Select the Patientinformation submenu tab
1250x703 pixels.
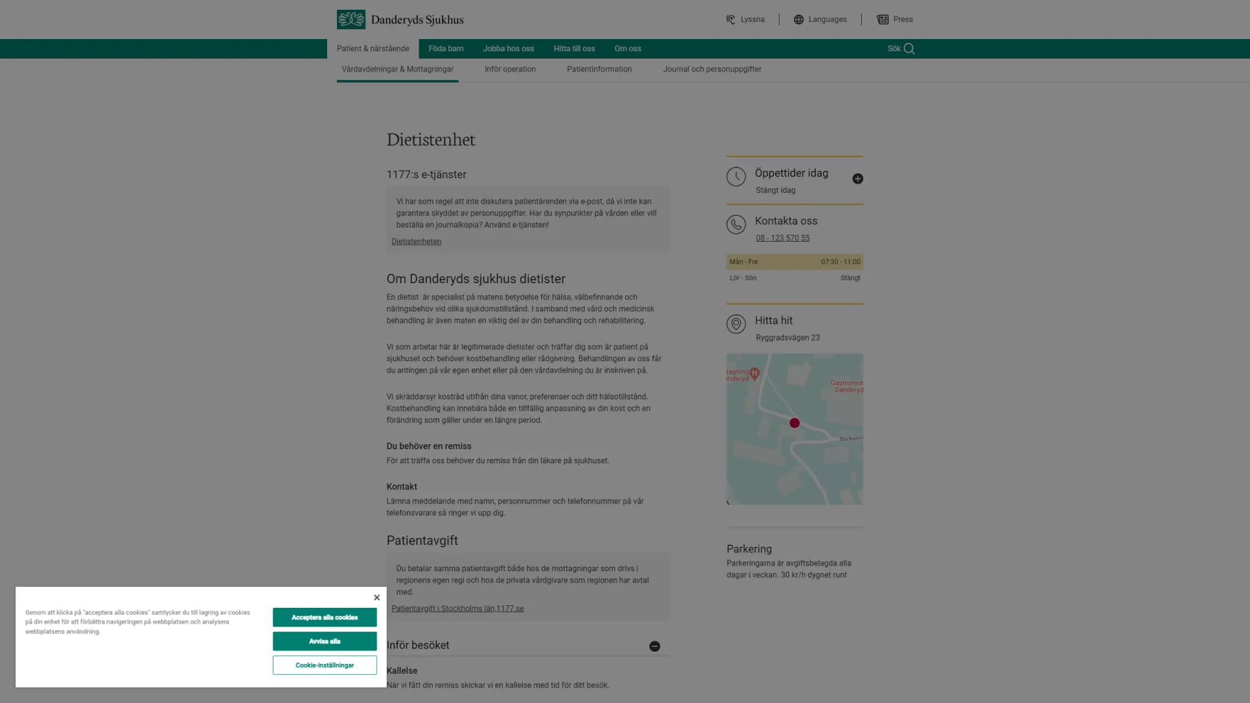[599, 70]
